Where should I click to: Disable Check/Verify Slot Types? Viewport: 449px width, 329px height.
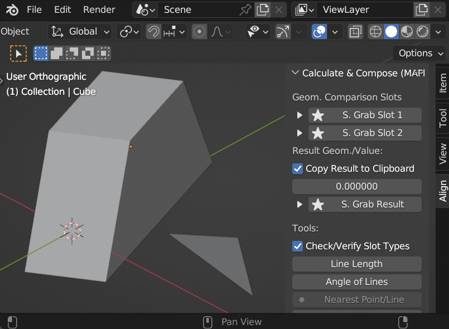tap(297, 246)
